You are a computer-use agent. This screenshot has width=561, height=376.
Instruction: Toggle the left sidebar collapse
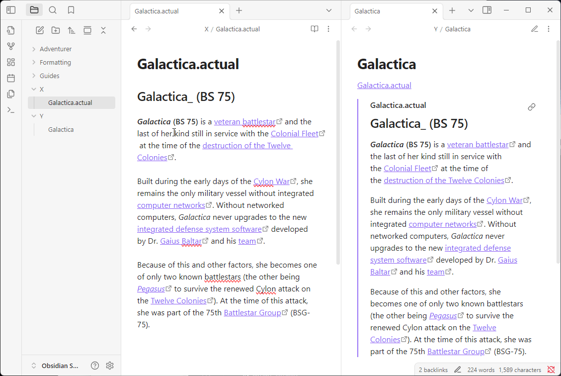point(11,10)
